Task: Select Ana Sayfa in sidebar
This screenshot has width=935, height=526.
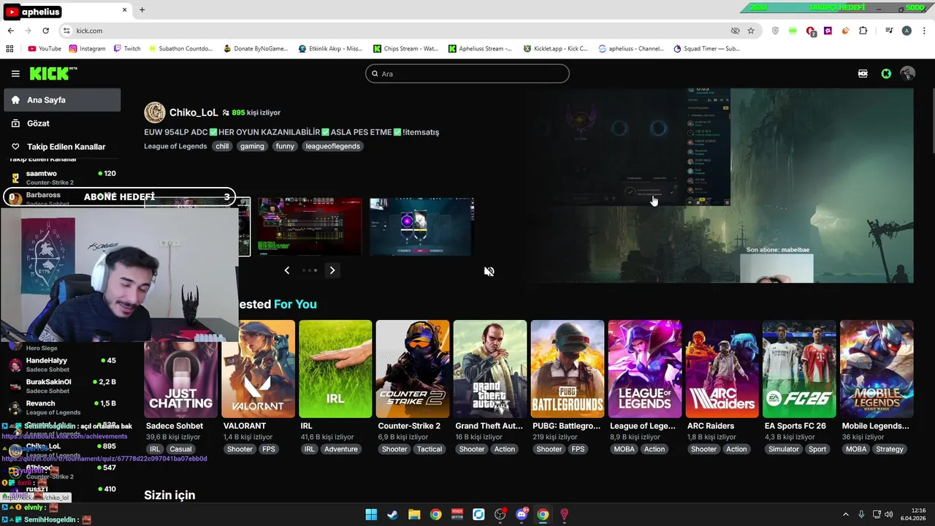Action: click(x=62, y=100)
